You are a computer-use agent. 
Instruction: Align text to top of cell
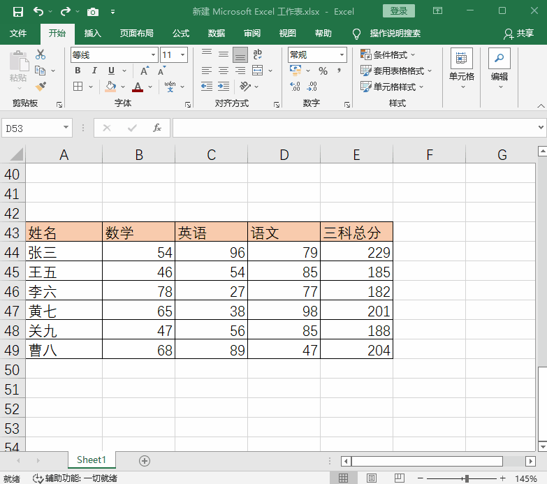(x=207, y=54)
